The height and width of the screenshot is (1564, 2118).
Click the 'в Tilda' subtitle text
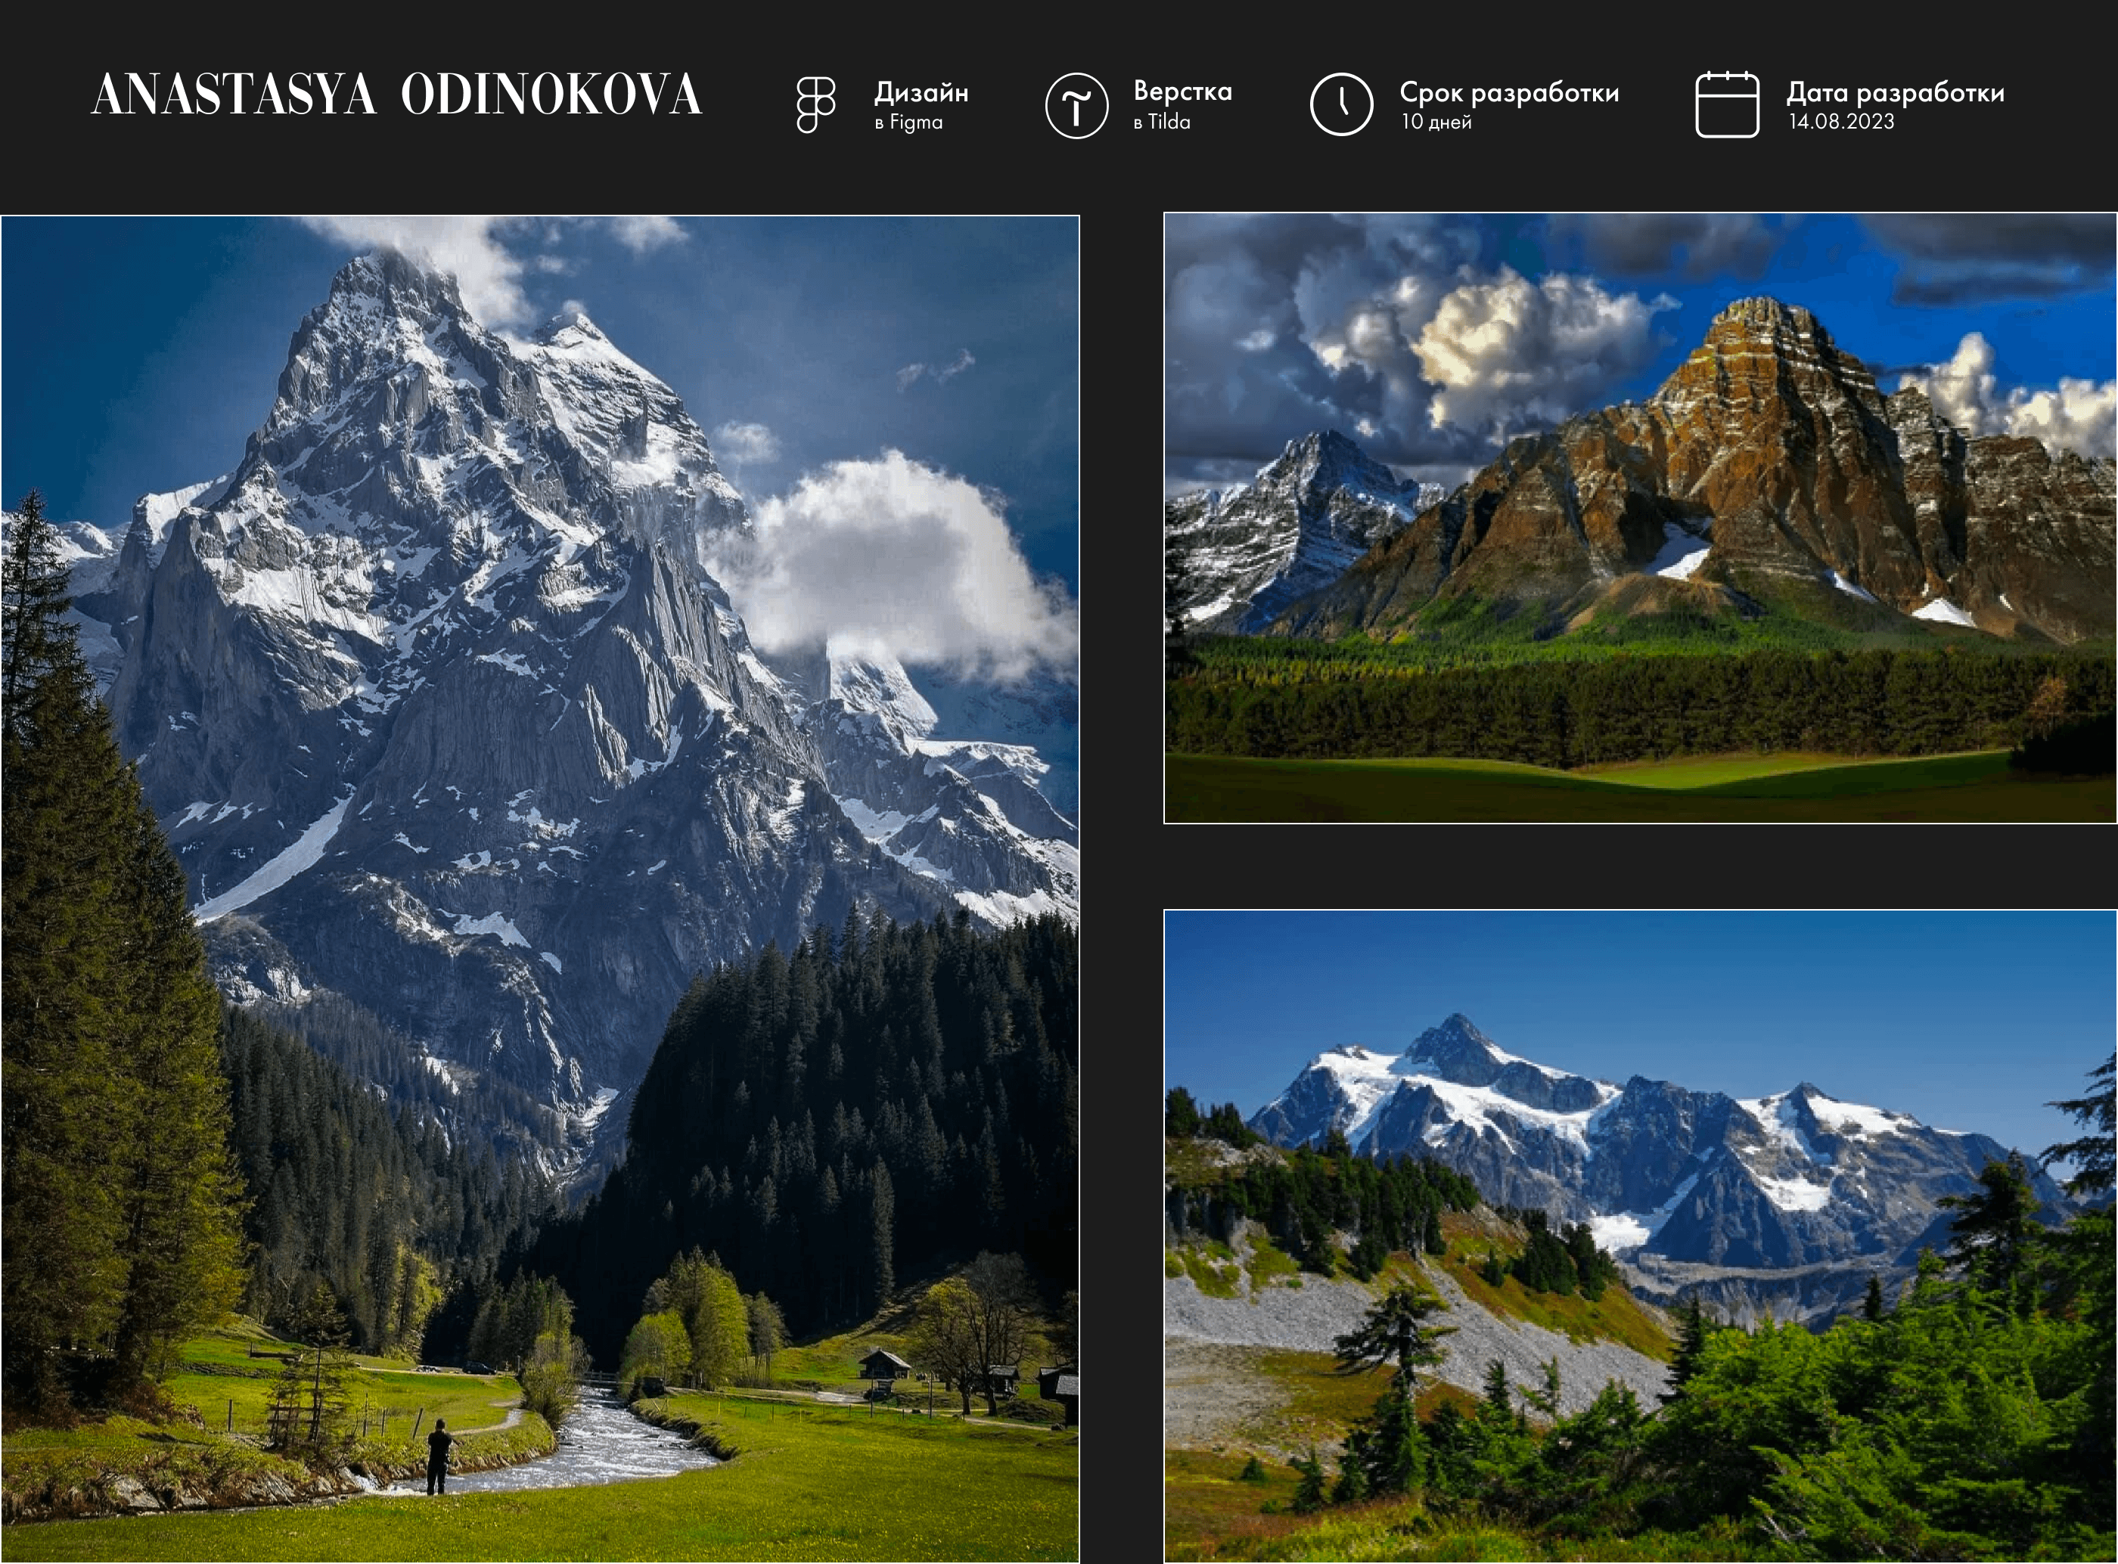[x=1161, y=122]
